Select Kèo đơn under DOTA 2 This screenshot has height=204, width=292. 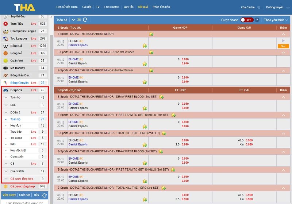24,125
